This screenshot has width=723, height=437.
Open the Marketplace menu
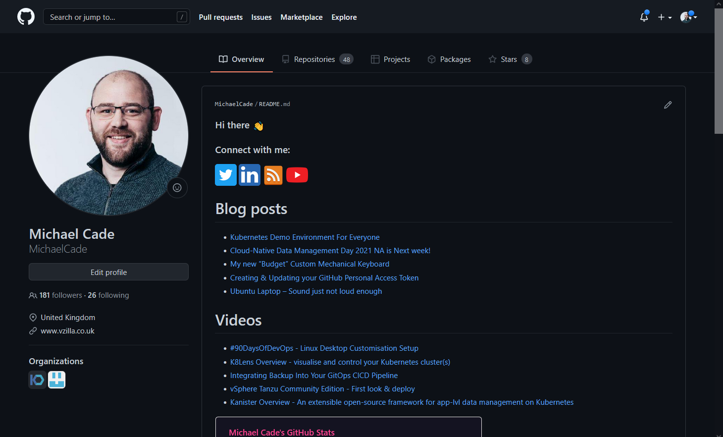click(x=302, y=17)
